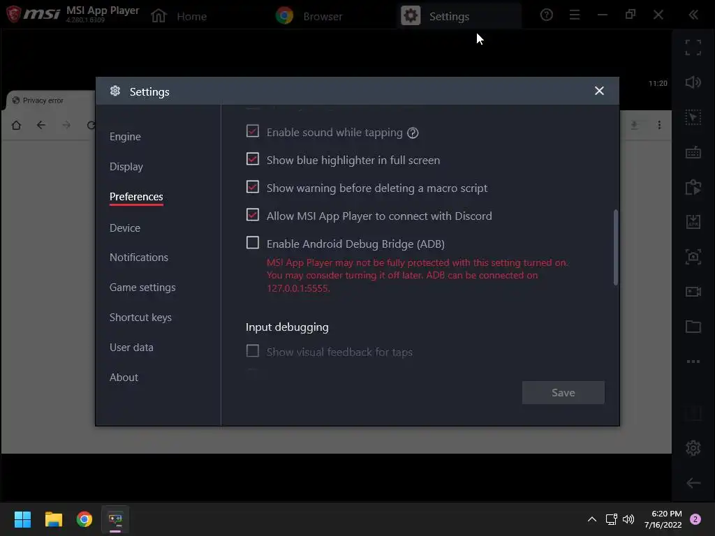
Task: Toggle Enable sound while tapping checkbox
Action: [253, 131]
